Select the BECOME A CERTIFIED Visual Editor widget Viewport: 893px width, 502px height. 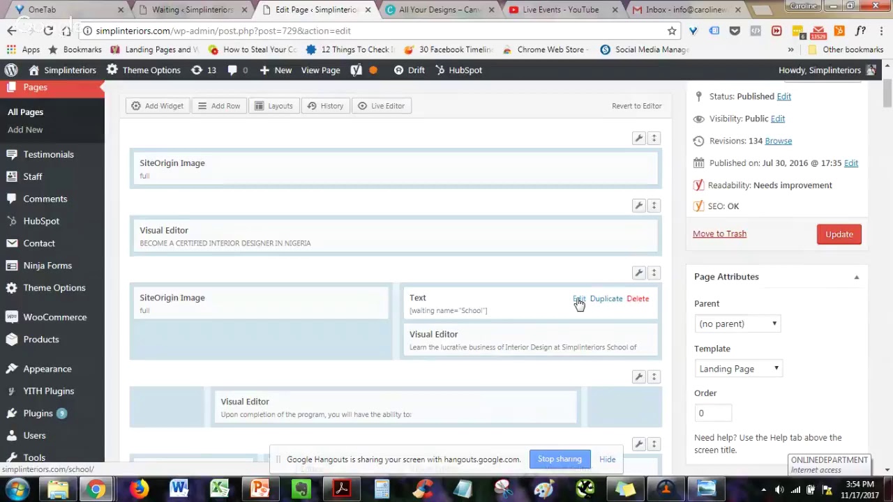click(x=395, y=236)
